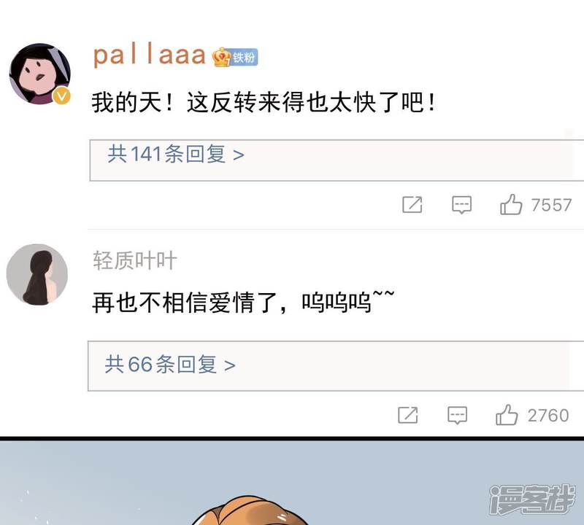Like 轻质叶叶's comment with 2760 likes
The height and width of the screenshot is (525, 584).
click(507, 415)
